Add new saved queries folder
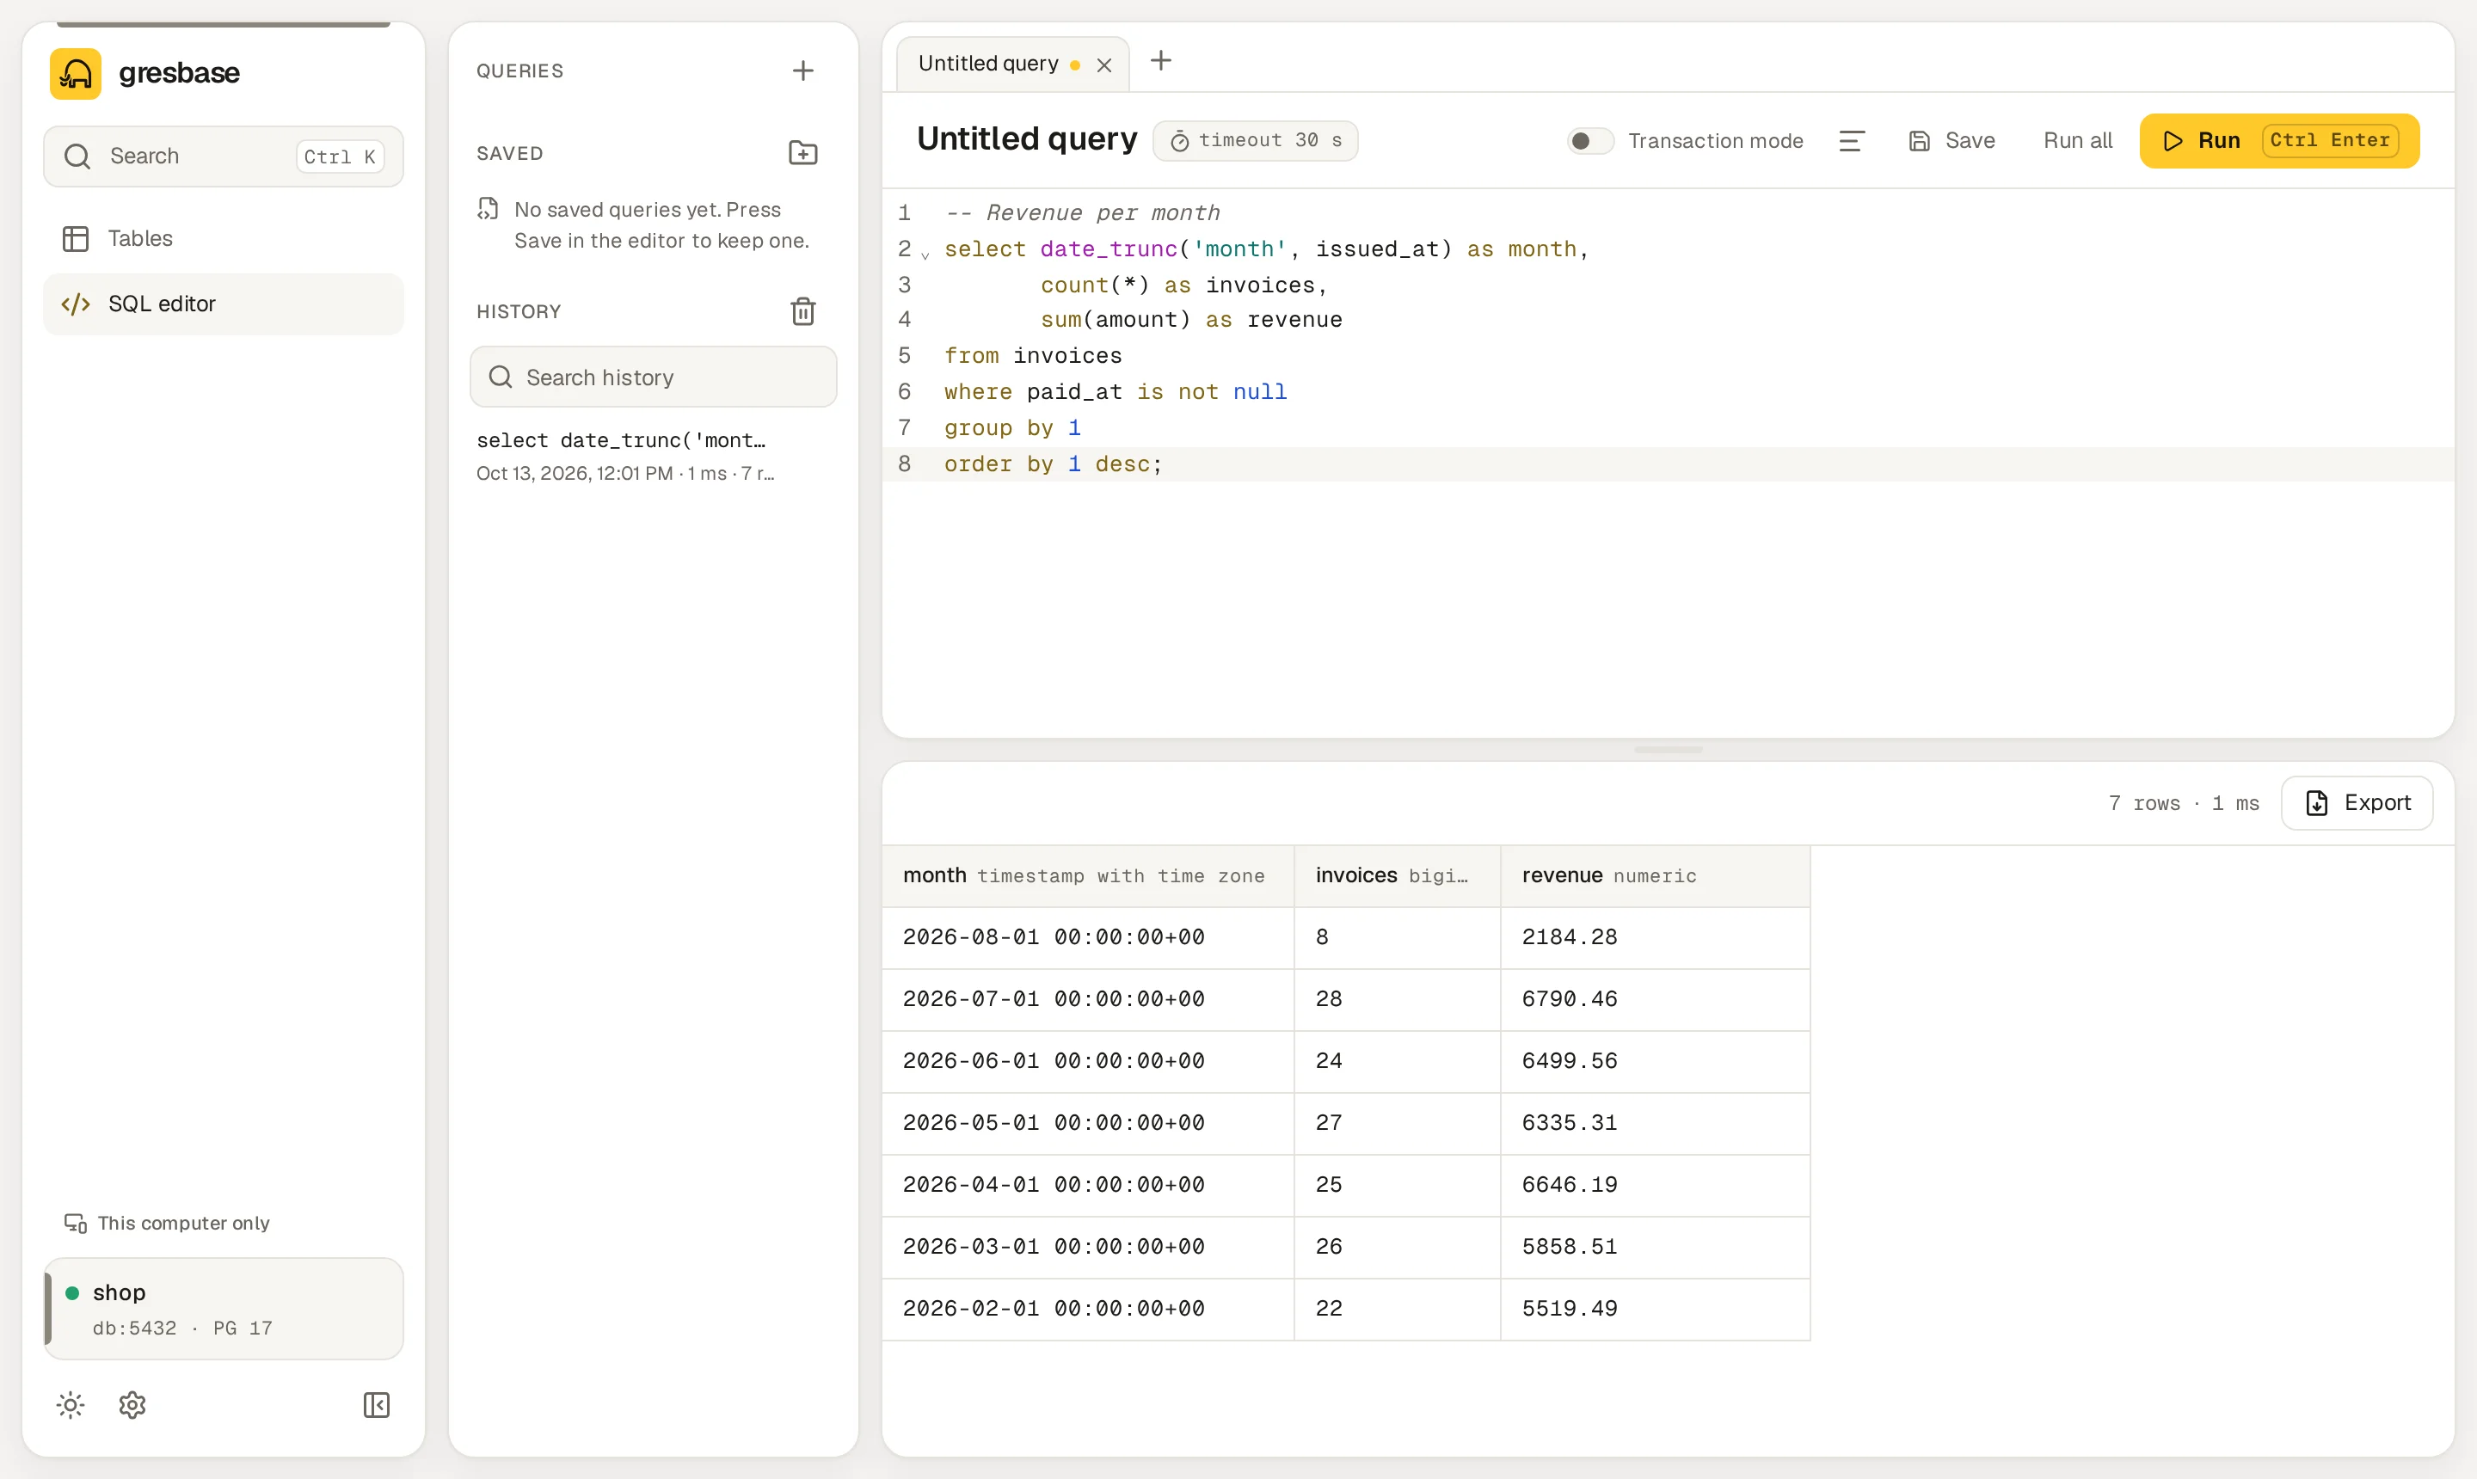This screenshot has width=2477, height=1479. click(802, 152)
